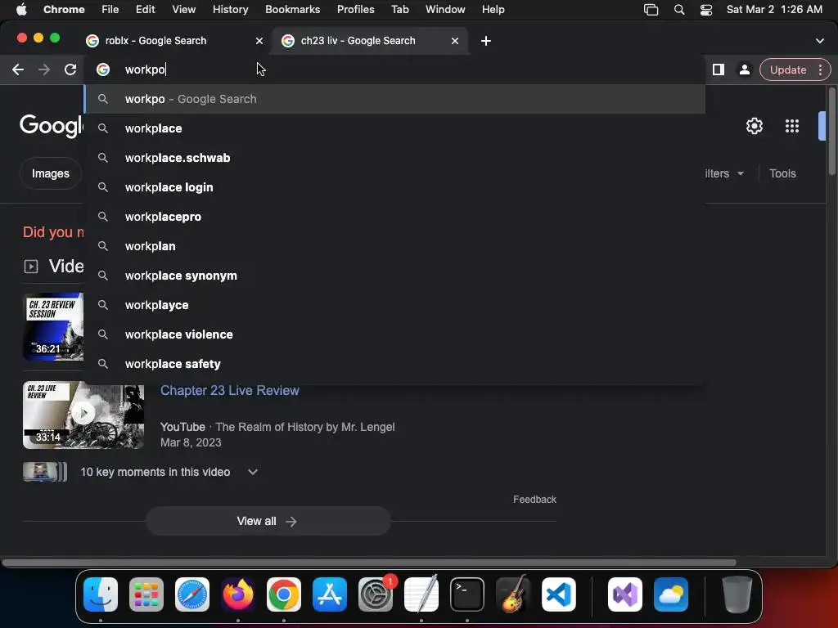The image size is (838, 628).
Task: Select the 'workplace.schwab' suggestion
Action: click(395, 158)
